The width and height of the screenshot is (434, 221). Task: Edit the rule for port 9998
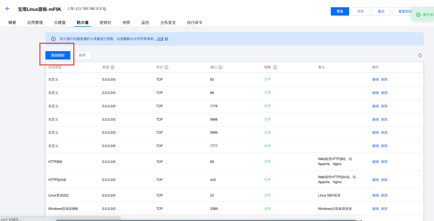[x=375, y=120]
